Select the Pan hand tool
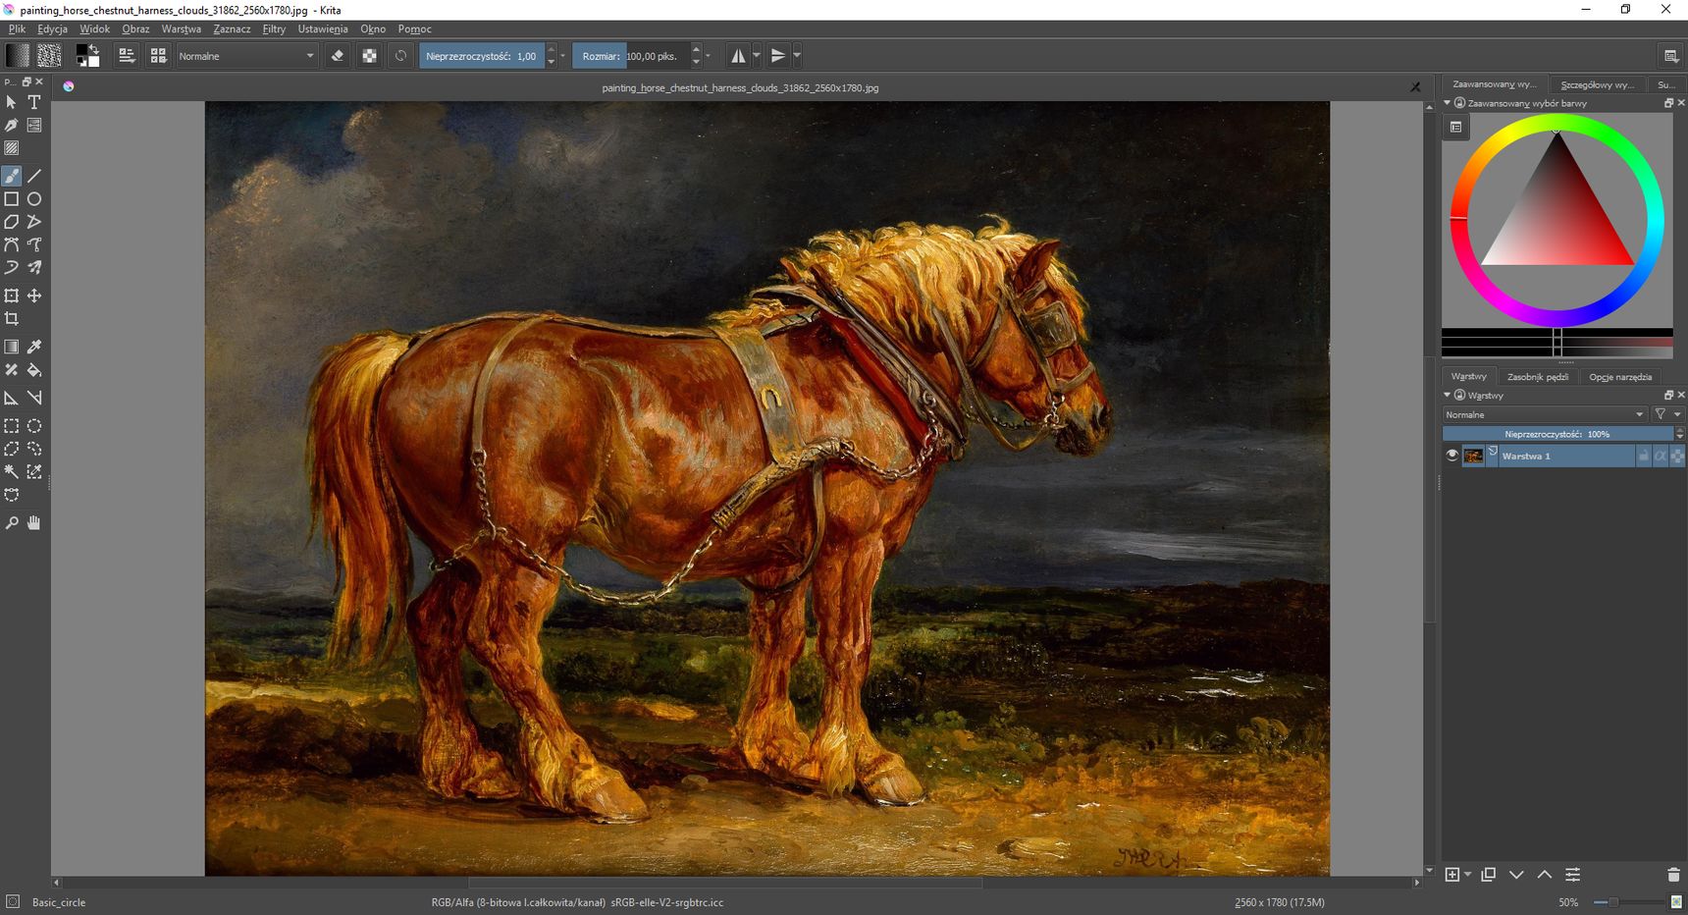This screenshot has height=915, width=1688. pyautogui.click(x=34, y=523)
